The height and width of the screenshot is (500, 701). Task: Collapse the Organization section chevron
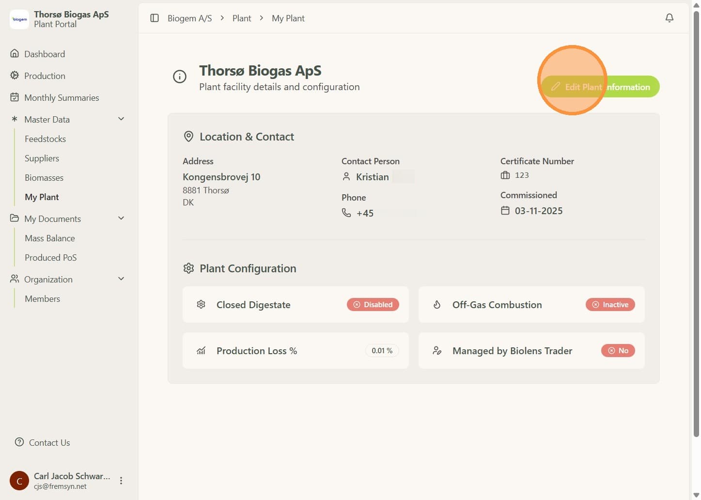121,279
